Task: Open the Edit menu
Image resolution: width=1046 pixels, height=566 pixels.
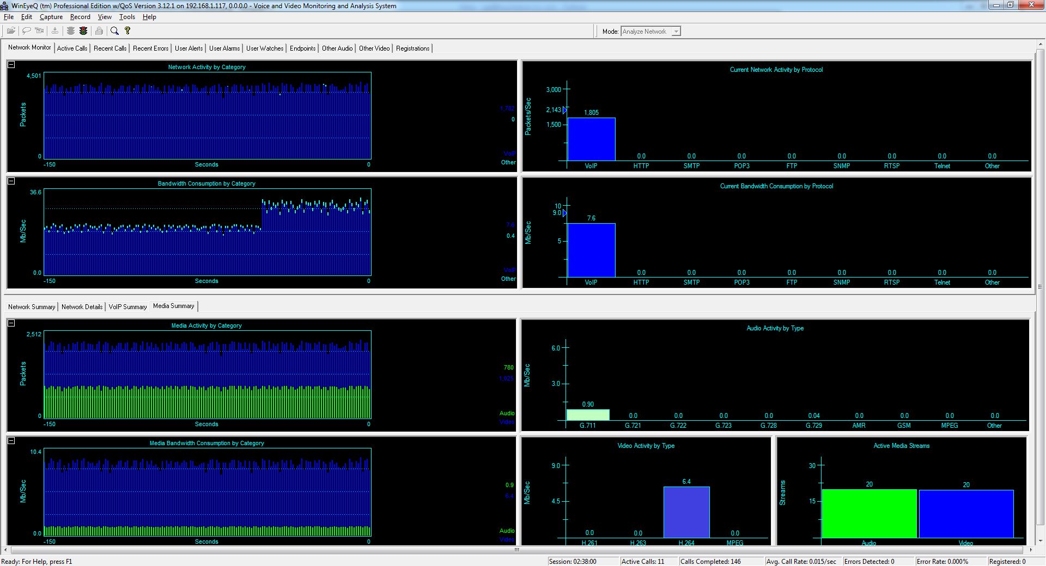Action: tap(27, 17)
